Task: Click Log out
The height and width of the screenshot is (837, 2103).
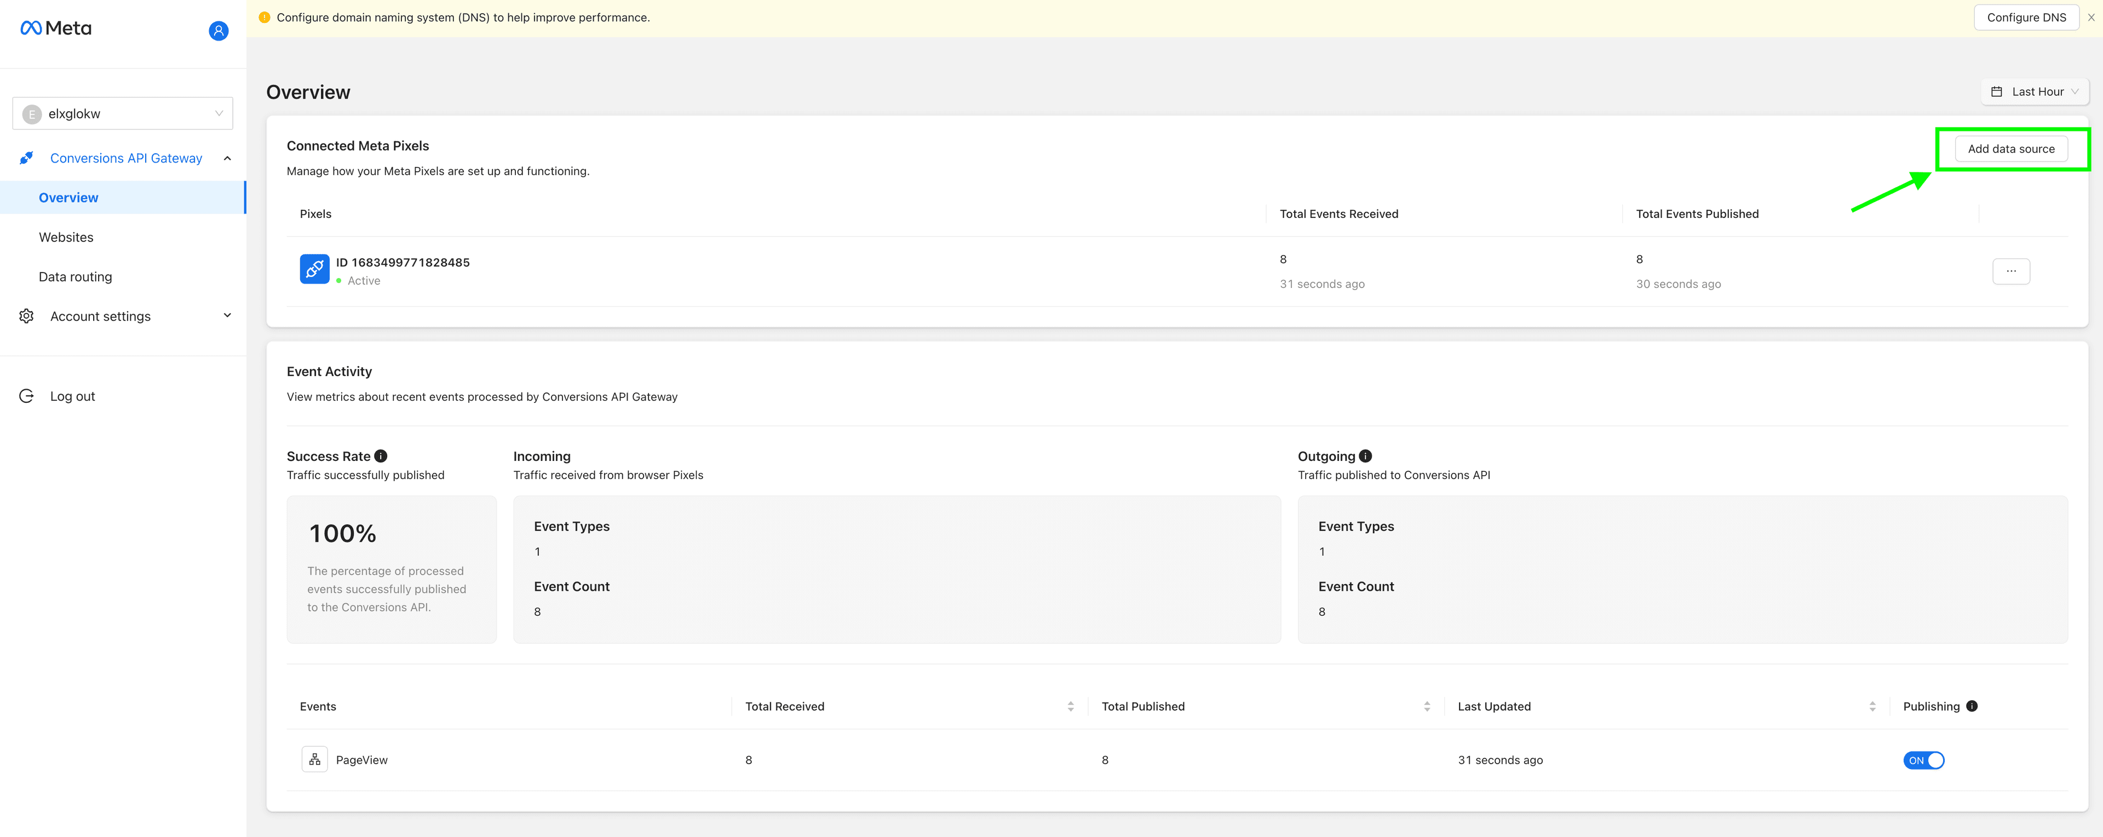Action: pos(72,396)
